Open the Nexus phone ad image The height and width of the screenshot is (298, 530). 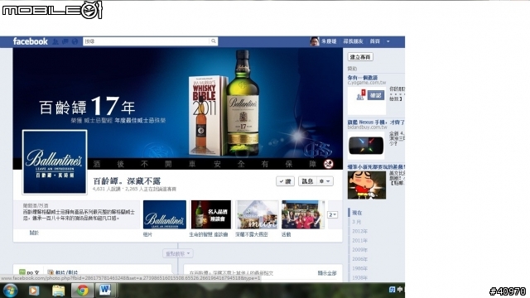tap(366, 146)
